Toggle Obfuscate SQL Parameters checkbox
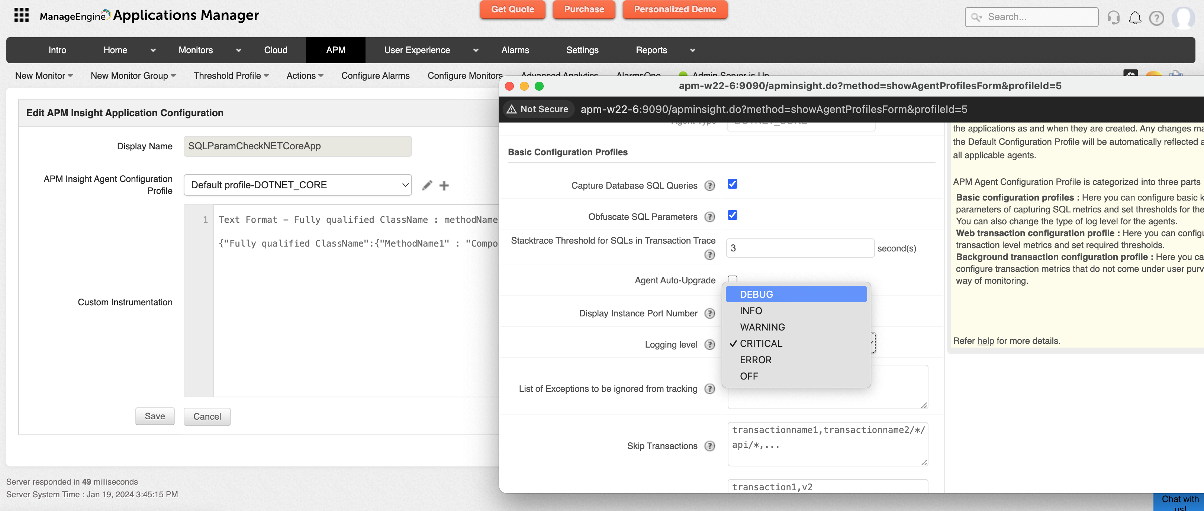The image size is (1204, 511). point(733,215)
